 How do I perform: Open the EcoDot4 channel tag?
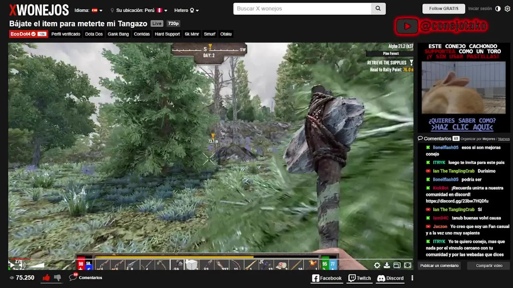pyautogui.click(x=28, y=34)
